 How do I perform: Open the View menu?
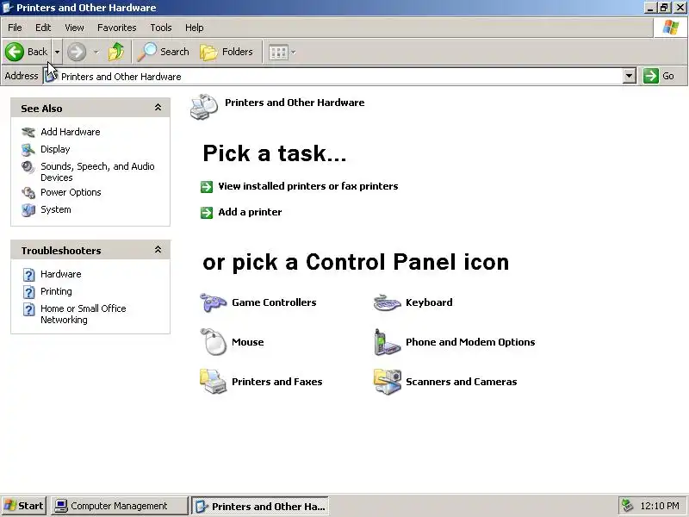coord(74,28)
